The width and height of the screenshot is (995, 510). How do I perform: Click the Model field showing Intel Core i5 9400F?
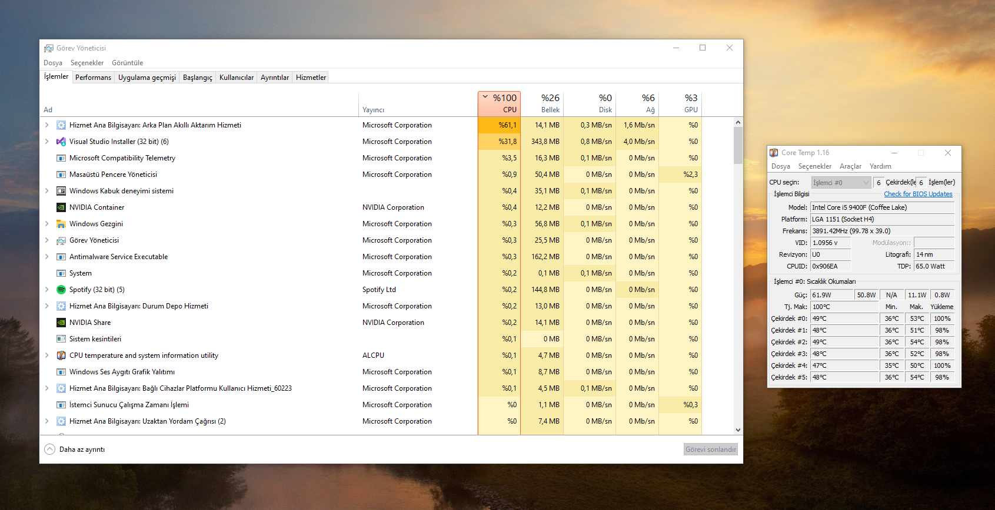pyautogui.click(x=882, y=207)
